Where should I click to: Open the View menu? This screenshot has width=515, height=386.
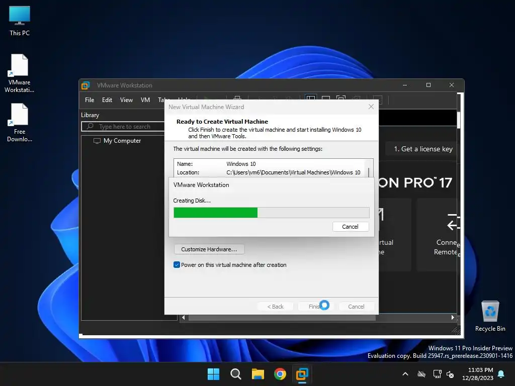click(x=126, y=100)
